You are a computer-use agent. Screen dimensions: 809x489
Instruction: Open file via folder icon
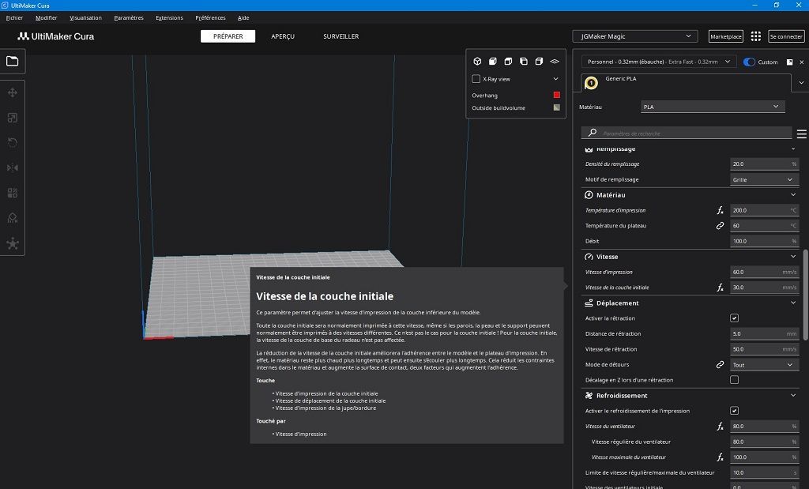(x=13, y=61)
